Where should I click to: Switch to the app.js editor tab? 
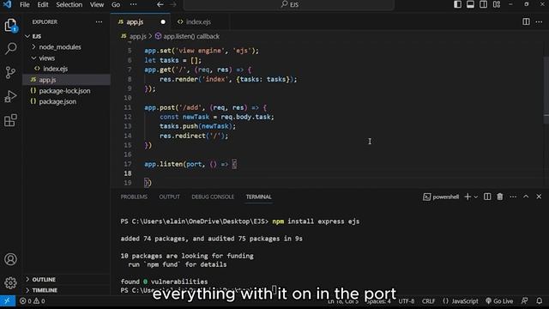coord(135,21)
